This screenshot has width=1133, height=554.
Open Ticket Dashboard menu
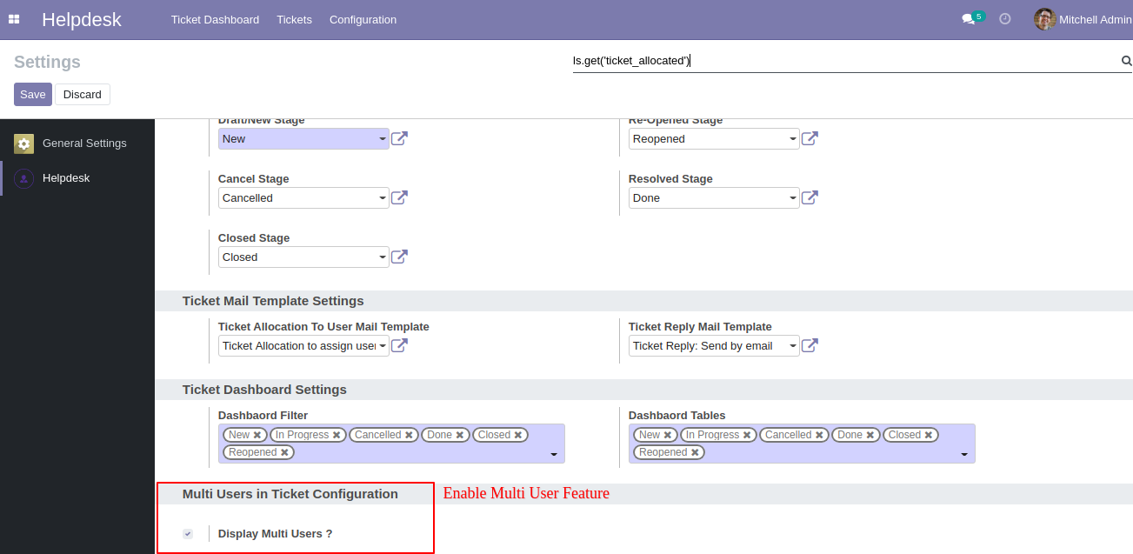pyautogui.click(x=215, y=19)
